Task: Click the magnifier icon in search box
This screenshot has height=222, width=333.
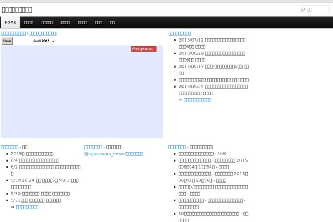Action: [x=303, y=10]
